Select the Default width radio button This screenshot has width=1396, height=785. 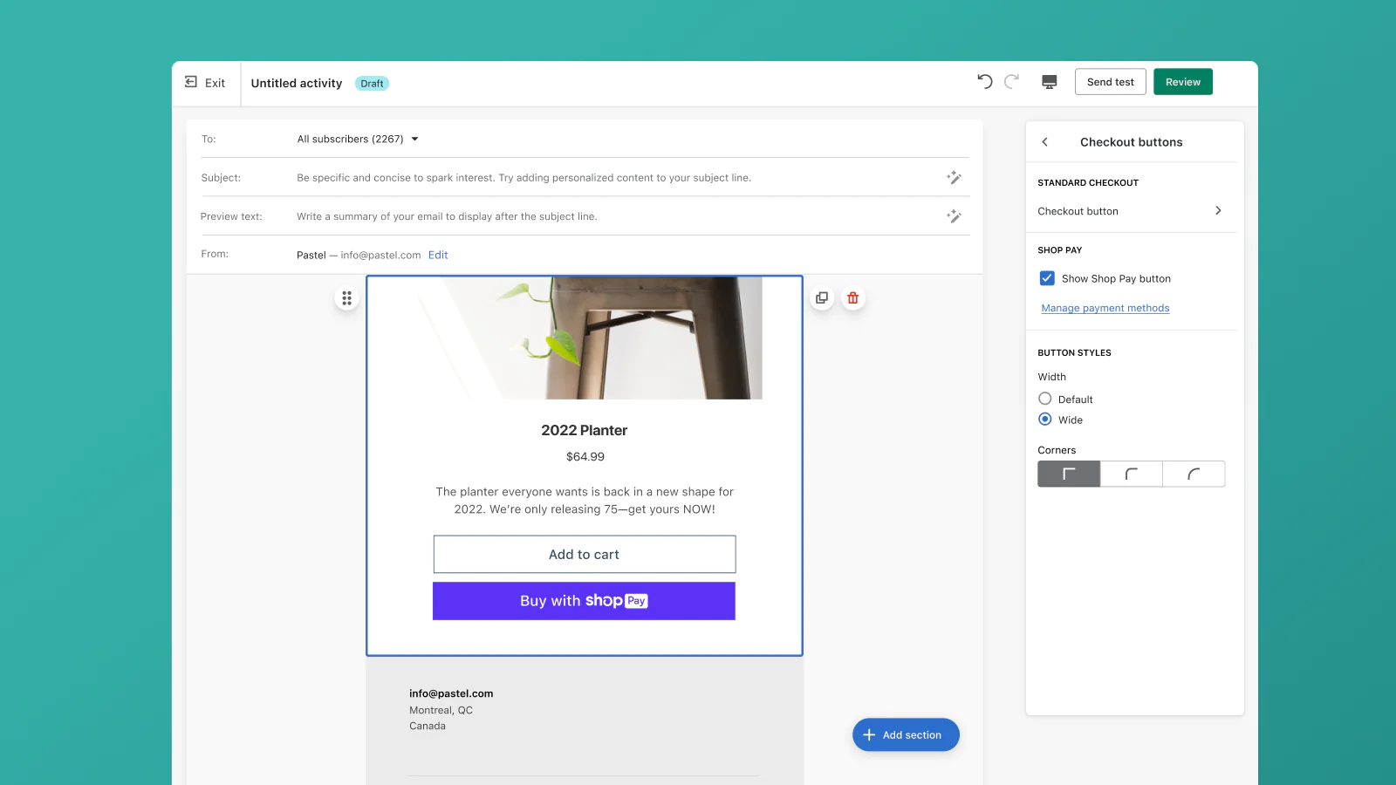coord(1045,399)
